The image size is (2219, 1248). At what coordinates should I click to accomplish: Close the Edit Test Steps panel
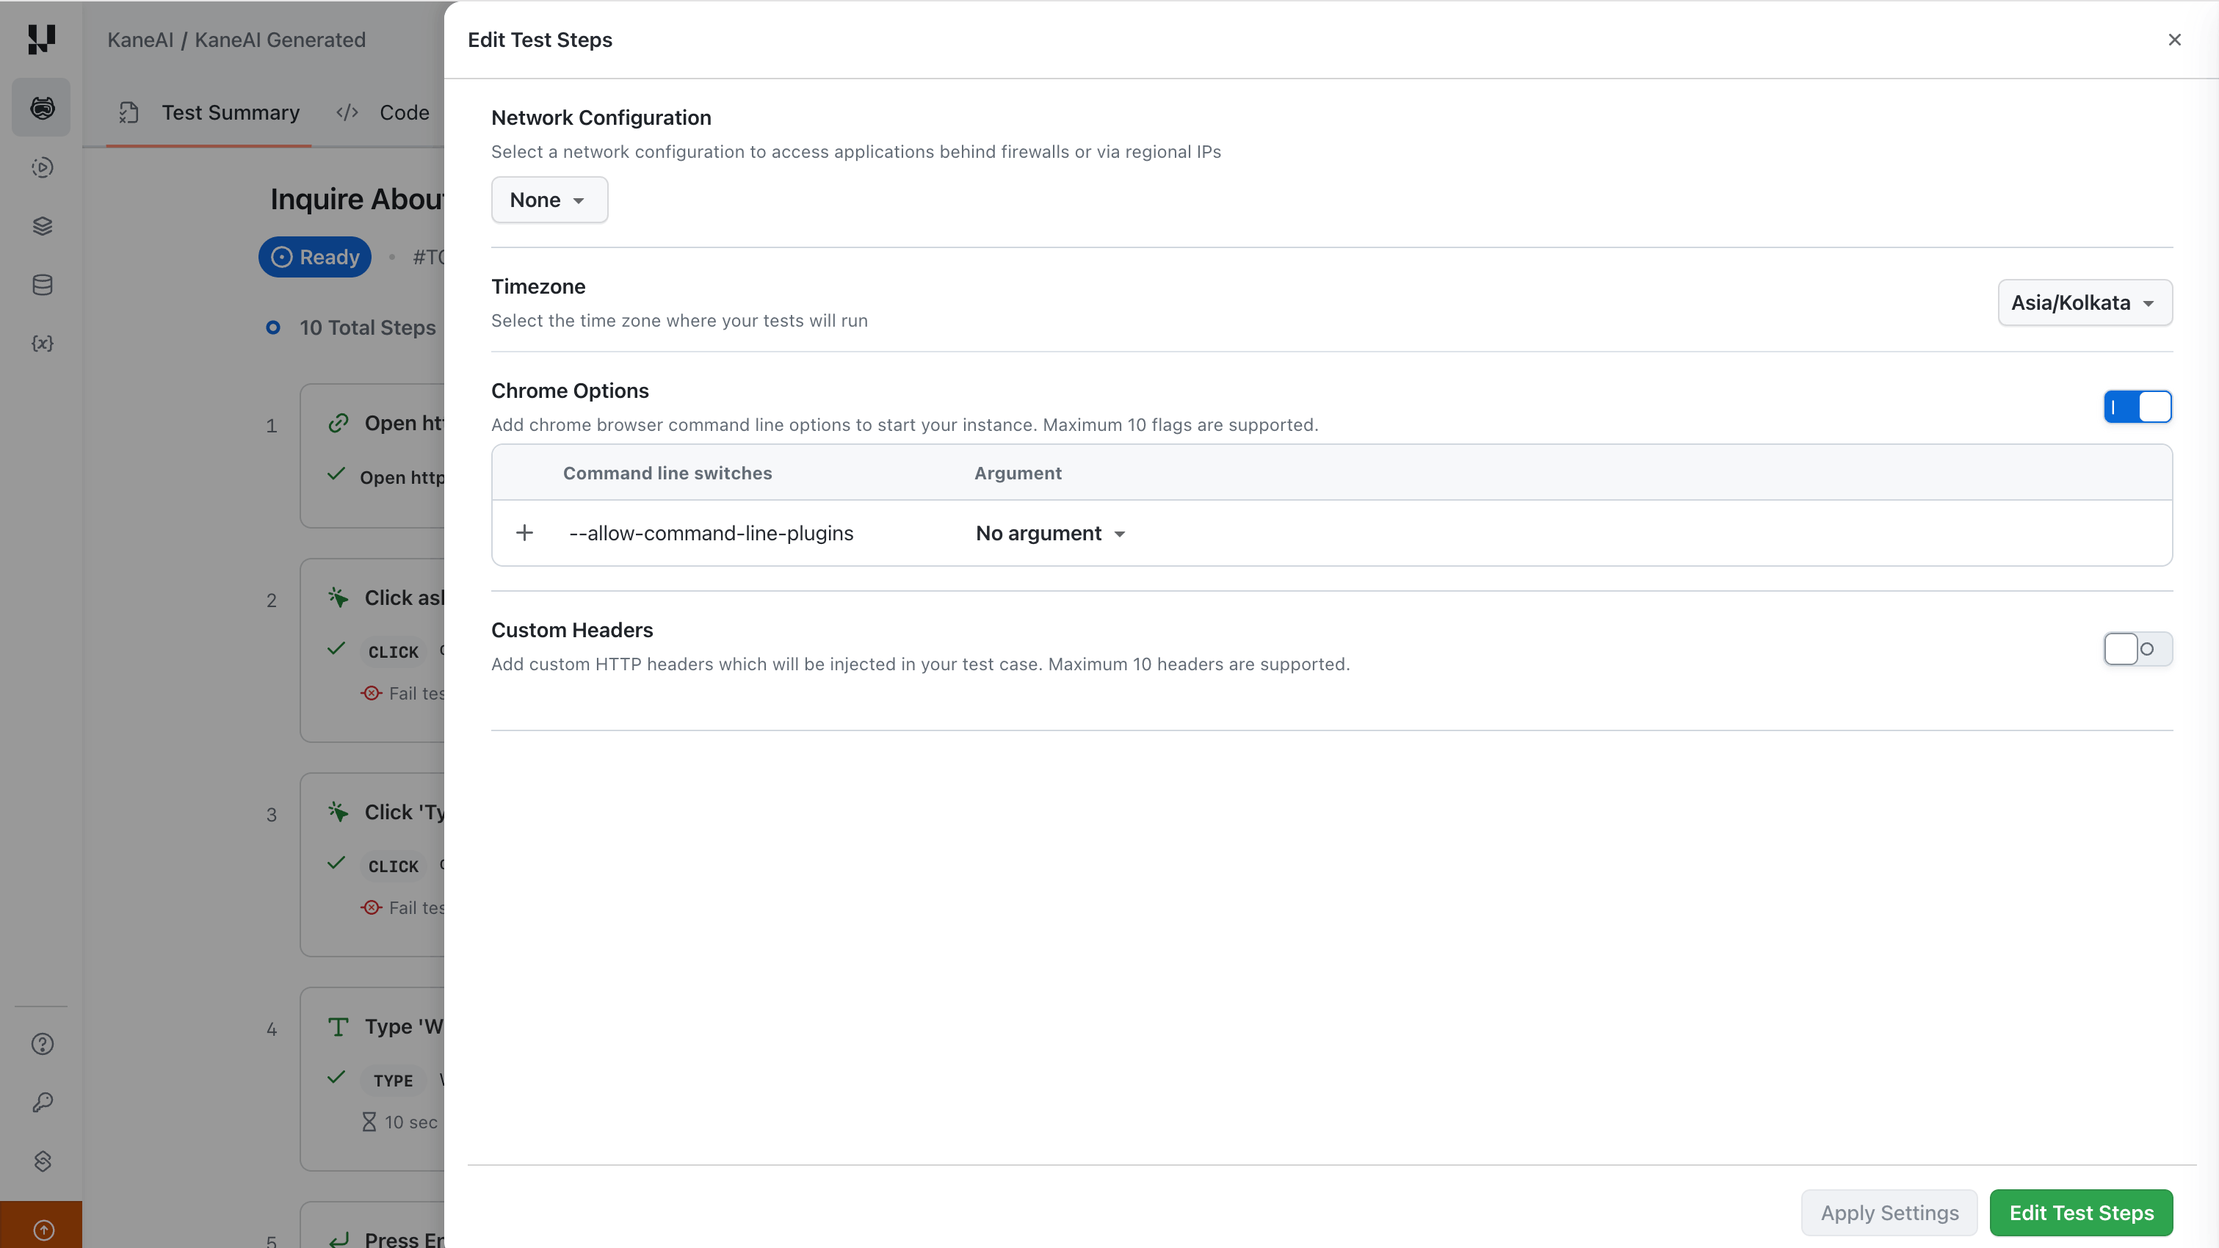click(2175, 40)
